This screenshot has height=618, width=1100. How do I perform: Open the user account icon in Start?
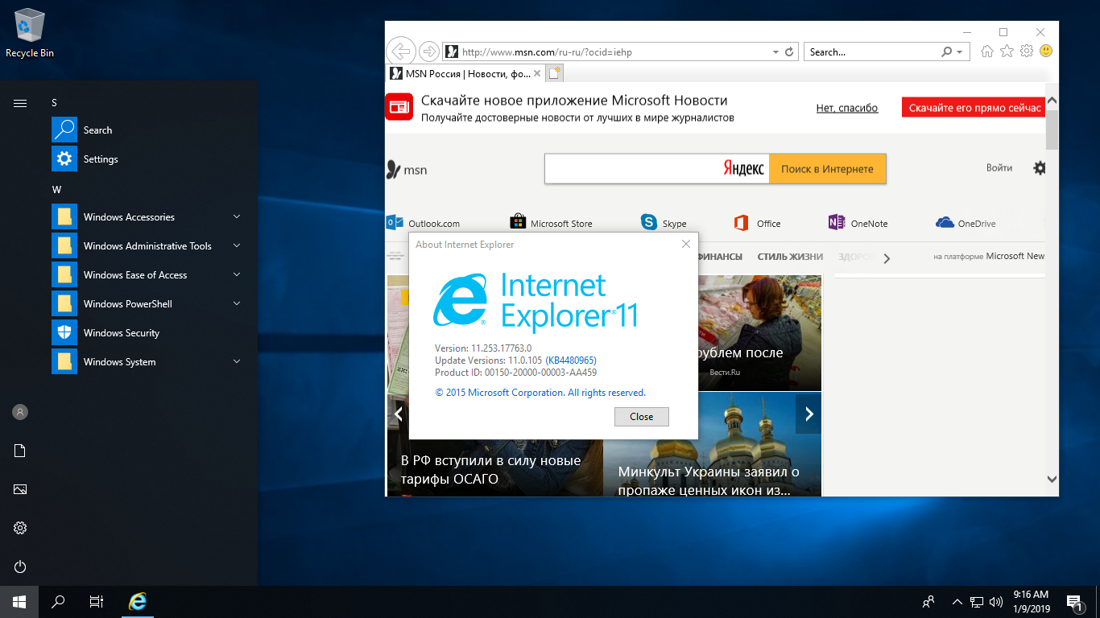point(20,412)
